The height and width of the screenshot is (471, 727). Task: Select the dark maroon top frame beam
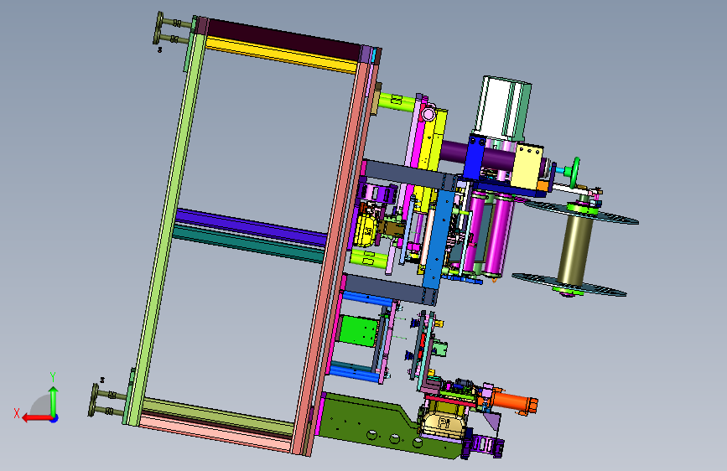tap(283, 40)
